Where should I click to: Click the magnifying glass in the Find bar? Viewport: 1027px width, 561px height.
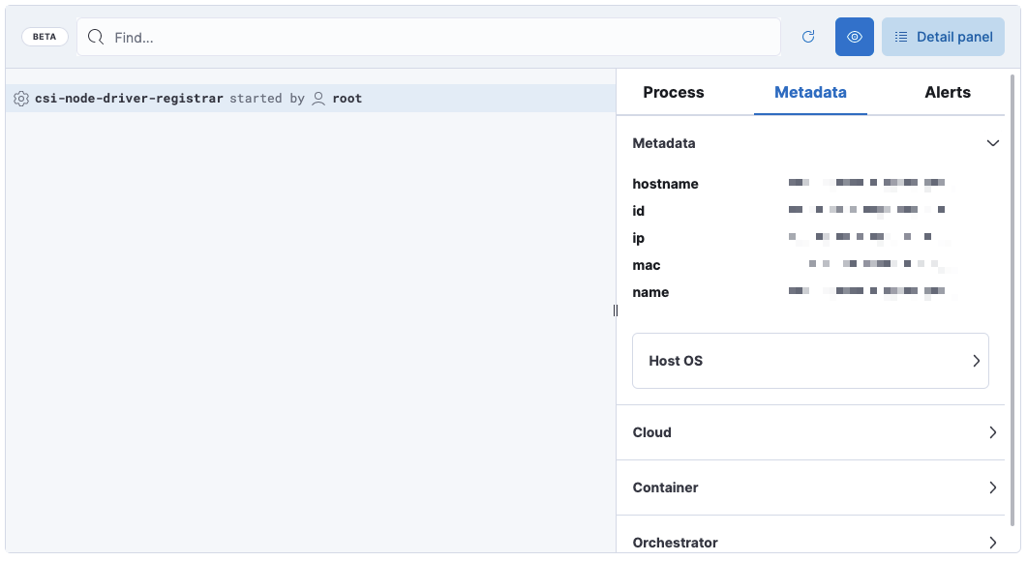coord(94,36)
